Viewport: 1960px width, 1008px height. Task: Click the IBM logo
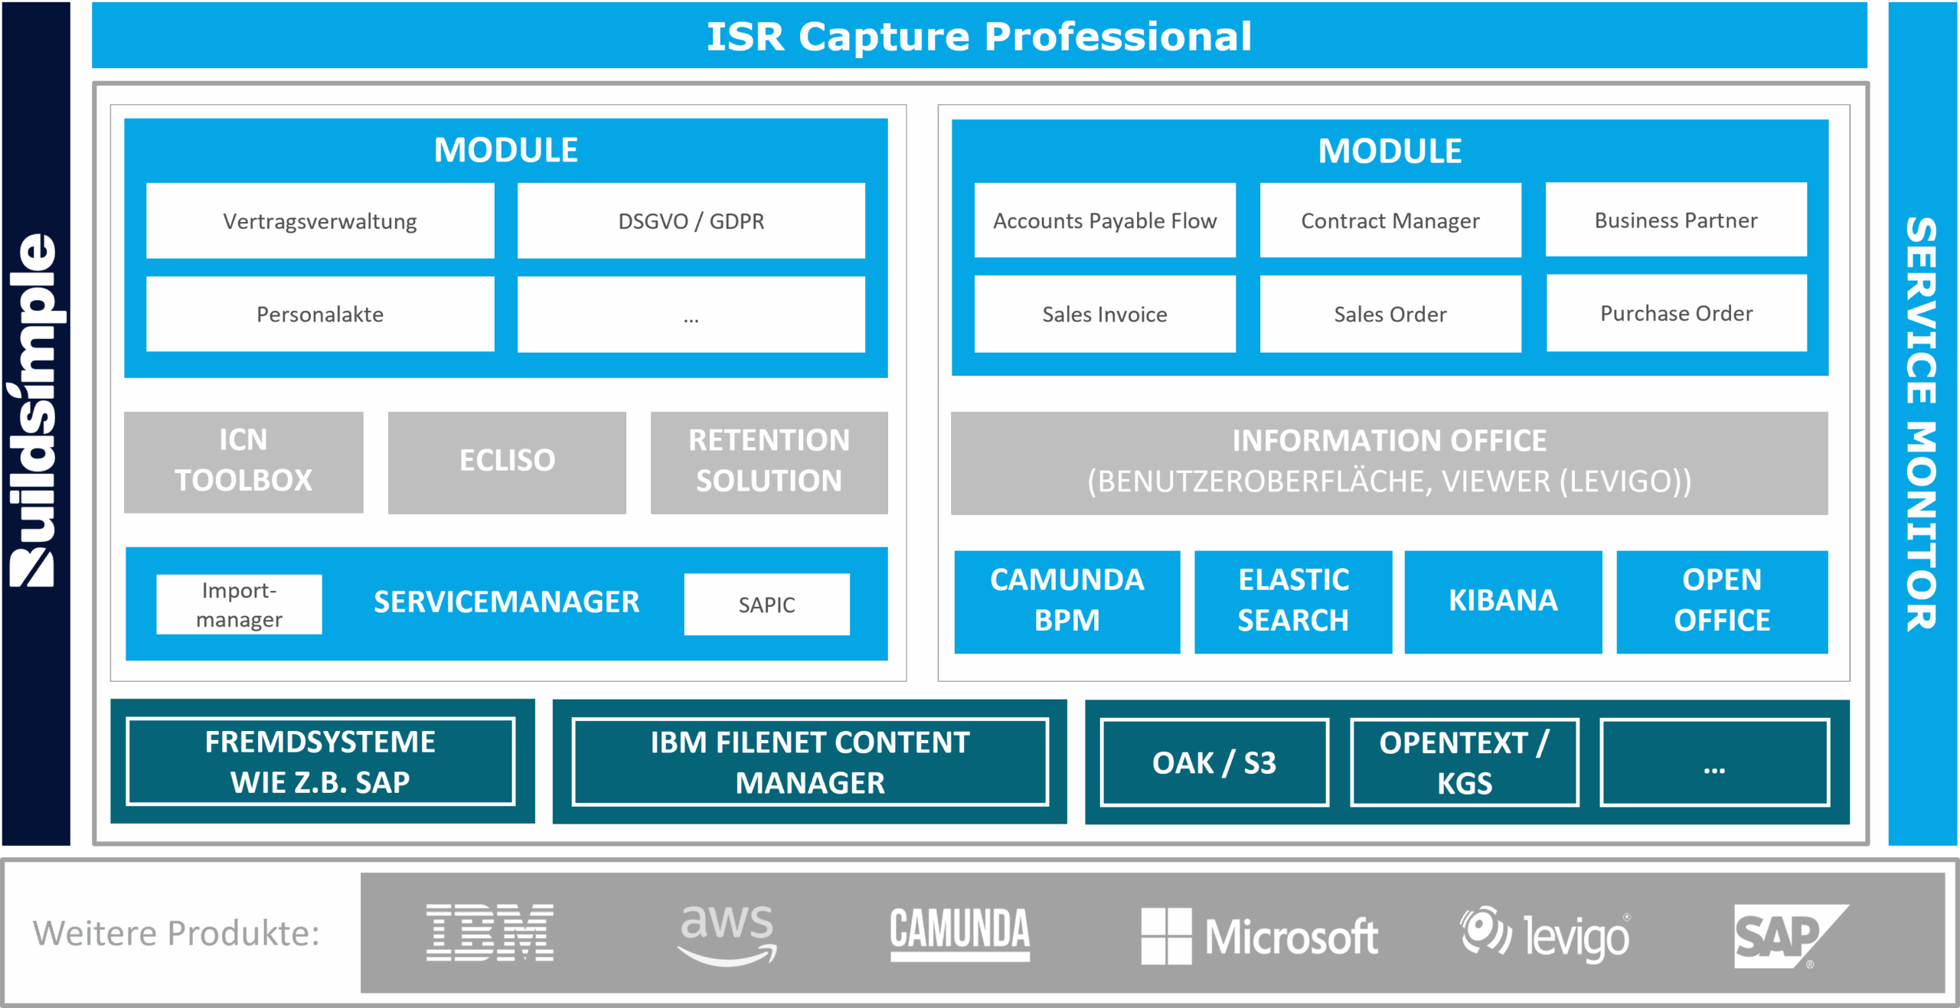pyautogui.click(x=490, y=932)
